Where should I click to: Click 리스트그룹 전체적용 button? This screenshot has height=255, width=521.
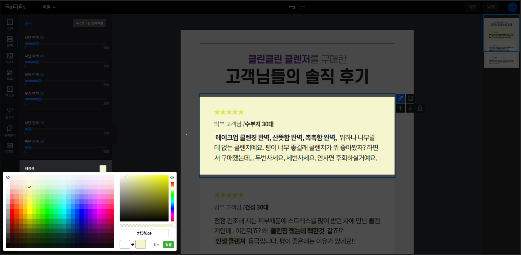click(x=89, y=23)
